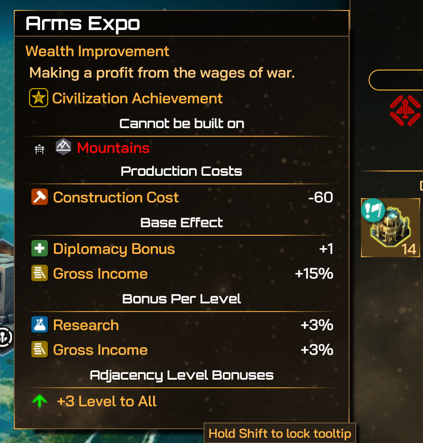Click the Arms Expo tooltip title

tap(83, 23)
